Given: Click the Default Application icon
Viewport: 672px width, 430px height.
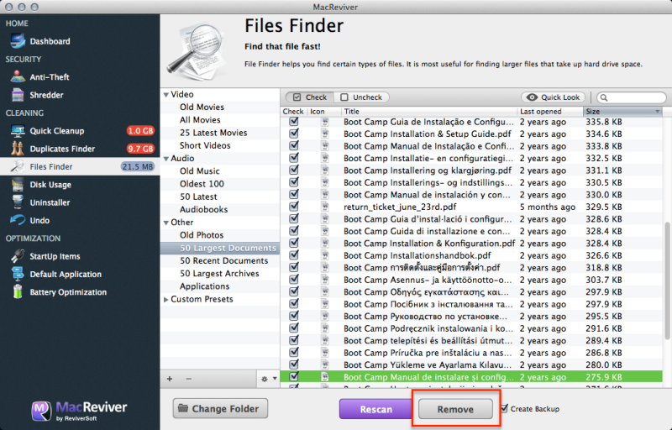Looking at the screenshot, I should [18, 274].
